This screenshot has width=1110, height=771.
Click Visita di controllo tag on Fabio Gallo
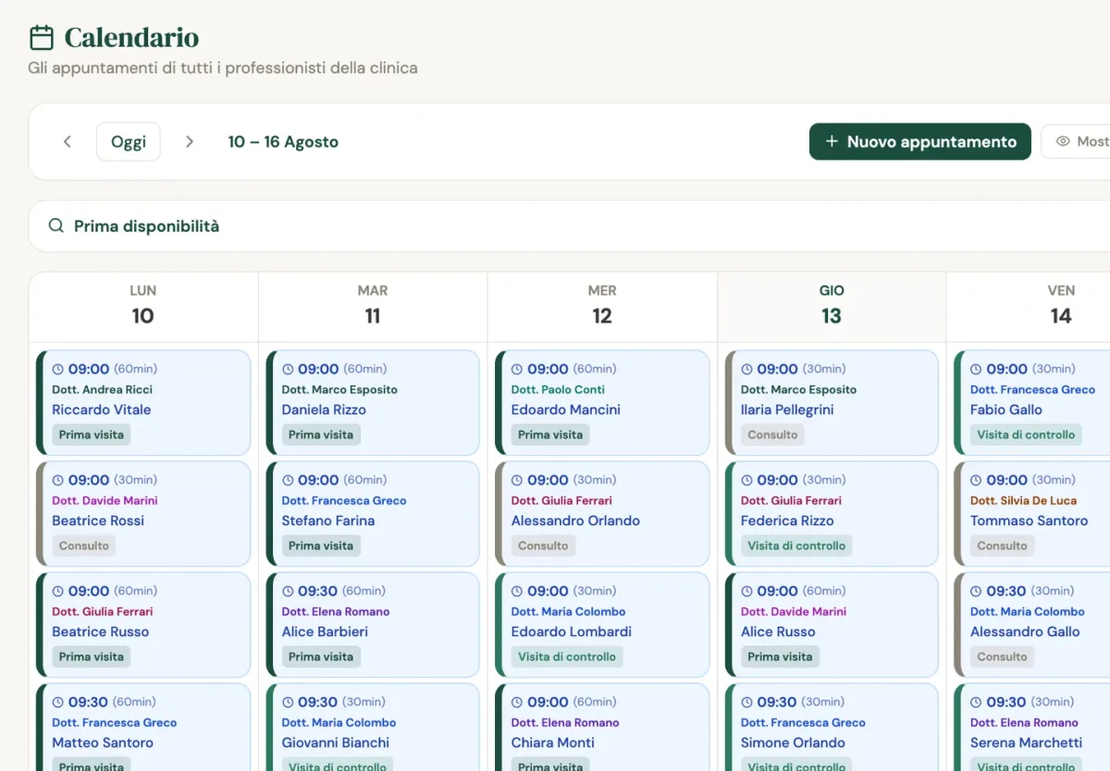[x=1026, y=434]
